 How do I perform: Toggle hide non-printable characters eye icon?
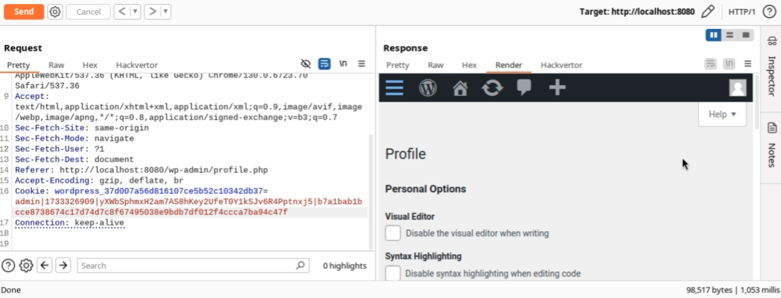pos(306,64)
